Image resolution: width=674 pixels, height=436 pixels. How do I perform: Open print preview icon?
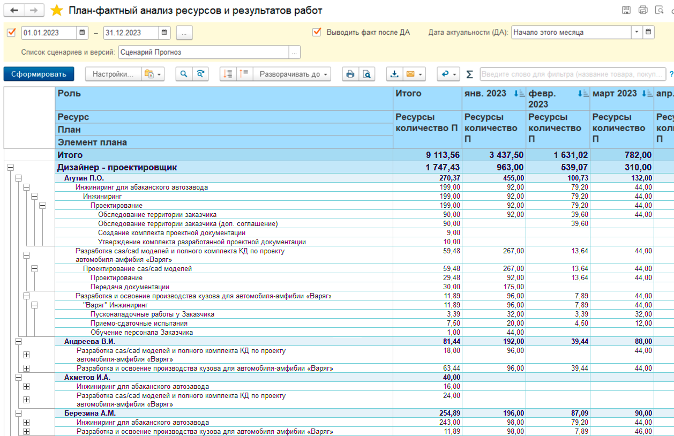pos(366,74)
